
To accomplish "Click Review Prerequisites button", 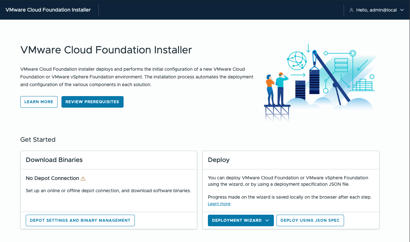I will coord(92,102).
